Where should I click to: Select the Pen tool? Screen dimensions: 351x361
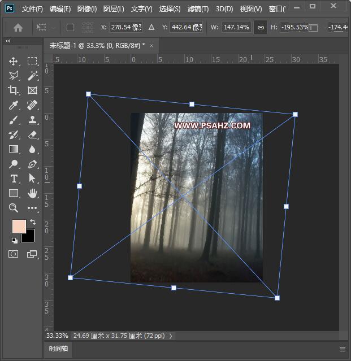tap(32, 164)
